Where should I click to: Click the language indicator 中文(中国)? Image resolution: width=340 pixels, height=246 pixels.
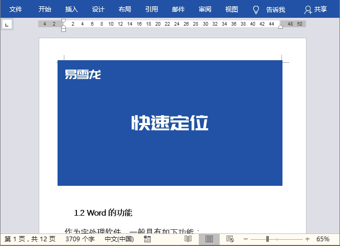tap(119, 239)
